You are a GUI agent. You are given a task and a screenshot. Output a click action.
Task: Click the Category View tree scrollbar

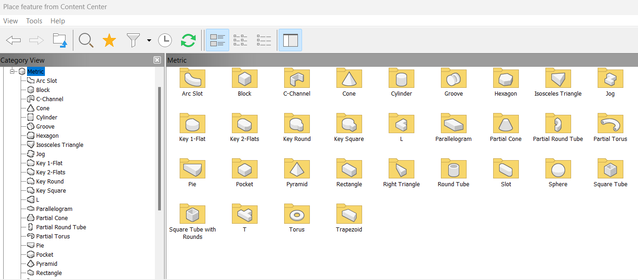(159, 149)
